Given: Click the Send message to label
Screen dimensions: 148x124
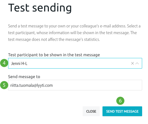Looking at the screenshot, I should [24, 77].
